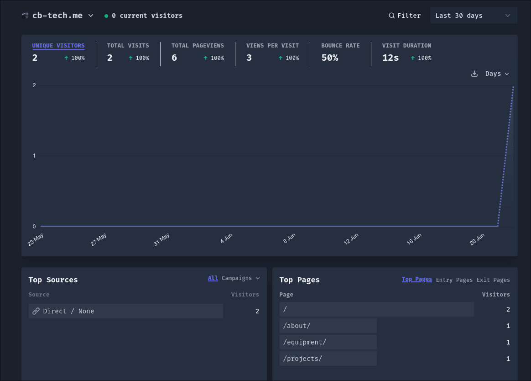Show the Total Pageviews graph
Screen dimensions: 531x381
tap(198, 46)
